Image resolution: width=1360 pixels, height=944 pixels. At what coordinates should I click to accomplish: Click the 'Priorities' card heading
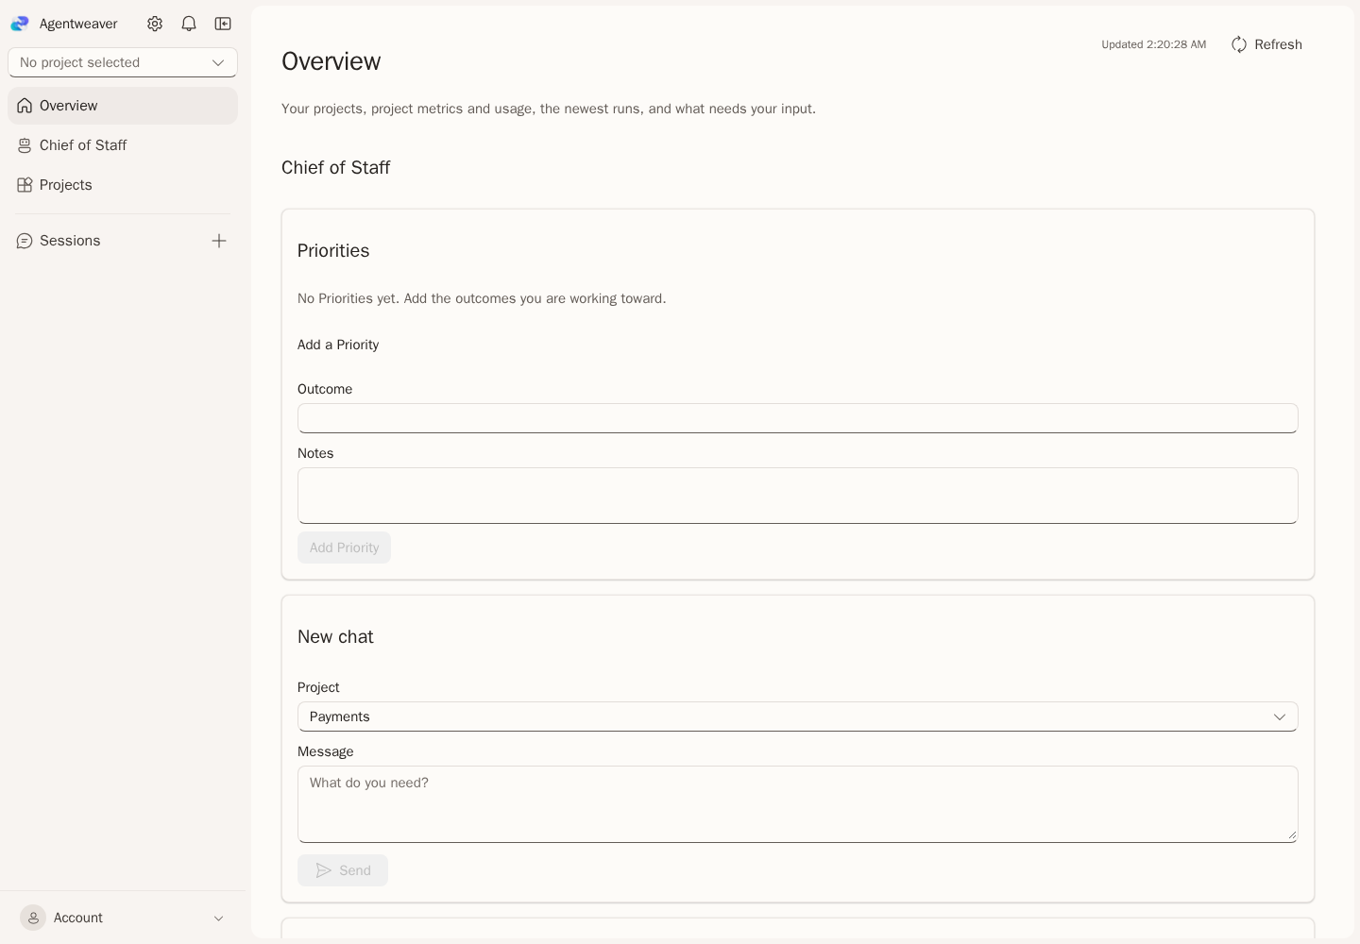333,250
